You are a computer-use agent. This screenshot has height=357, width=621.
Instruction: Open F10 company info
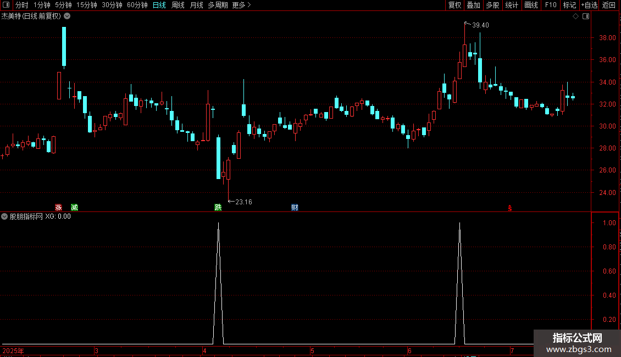click(x=551, y=5)
